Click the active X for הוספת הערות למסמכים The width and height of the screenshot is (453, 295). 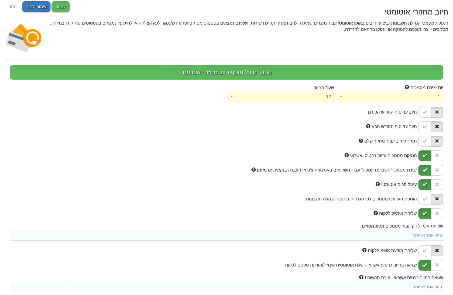click(437, 199)
